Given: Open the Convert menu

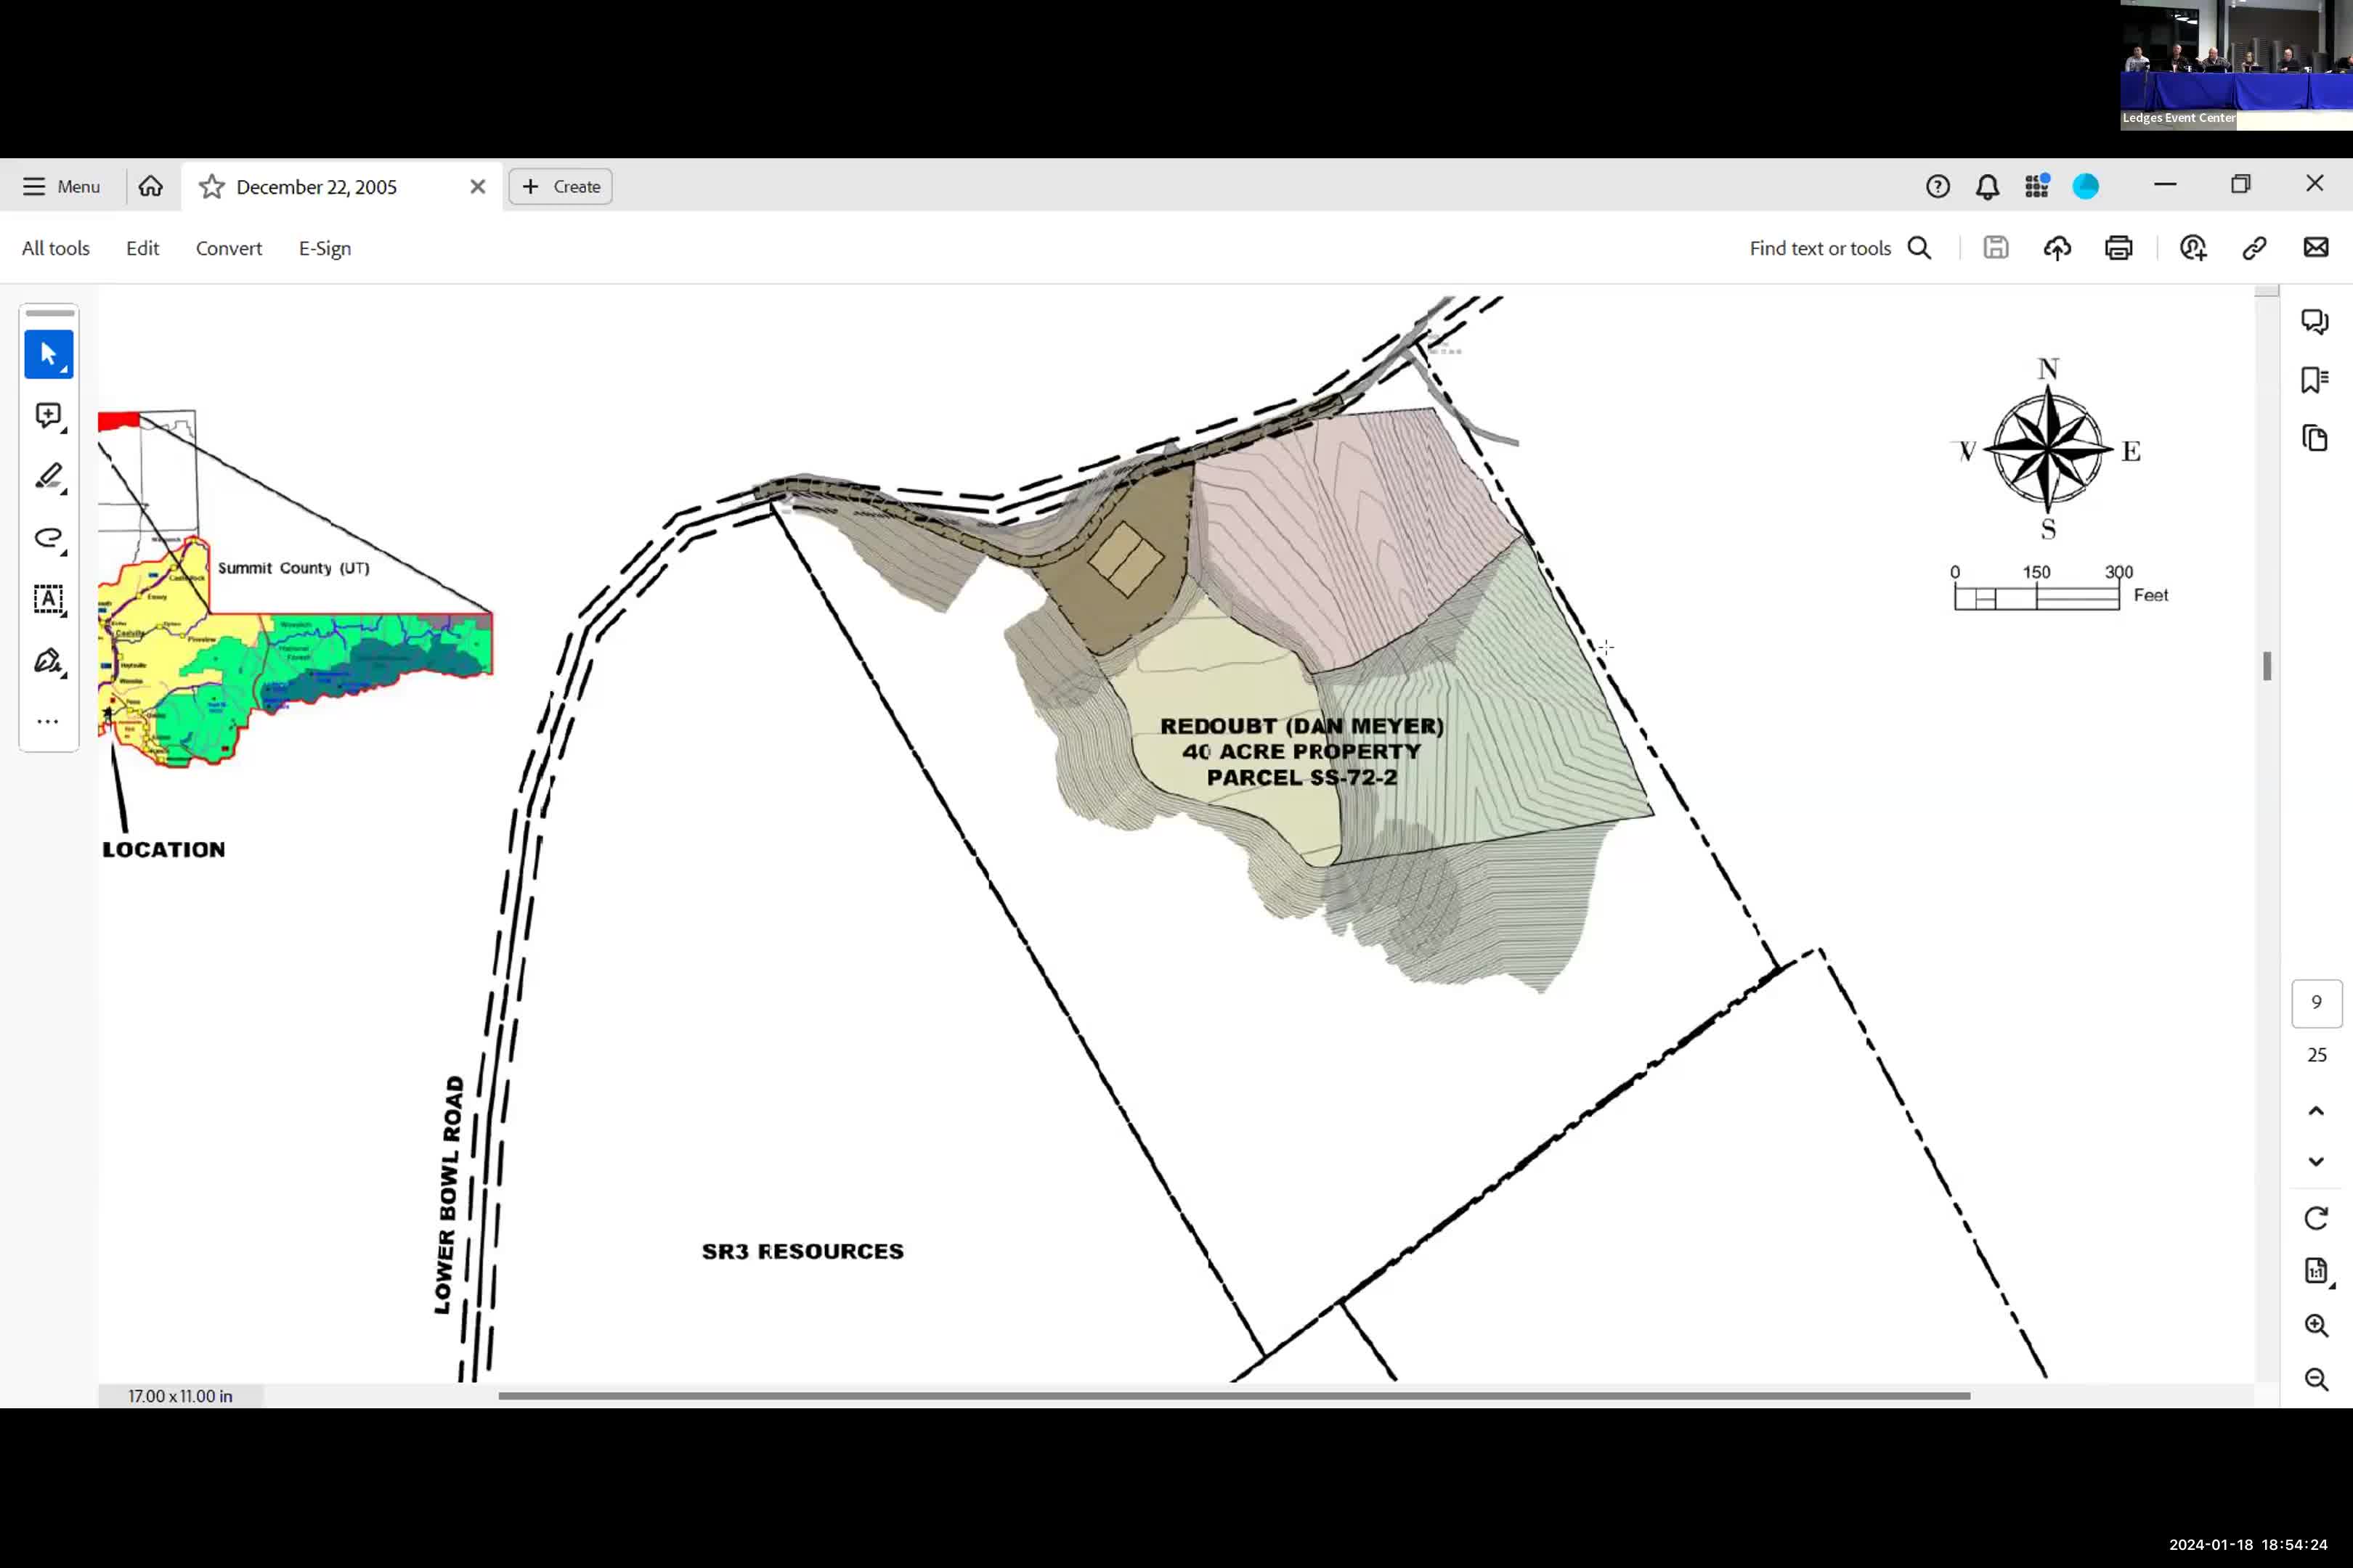Looking at the screenshot, I should (228, 248).
